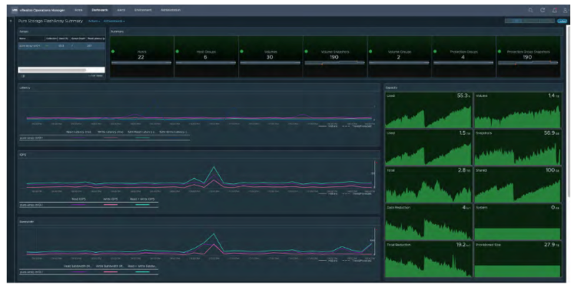Sort by the Name column header

(31, 38)
